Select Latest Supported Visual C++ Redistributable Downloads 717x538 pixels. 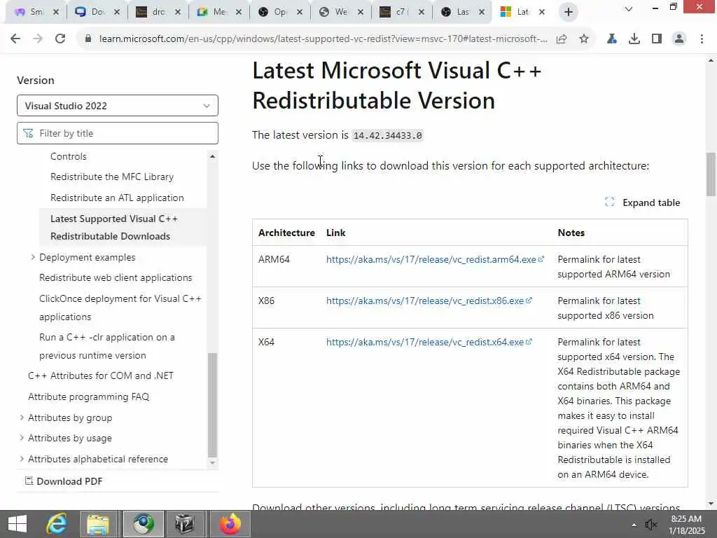click(114, 228)
